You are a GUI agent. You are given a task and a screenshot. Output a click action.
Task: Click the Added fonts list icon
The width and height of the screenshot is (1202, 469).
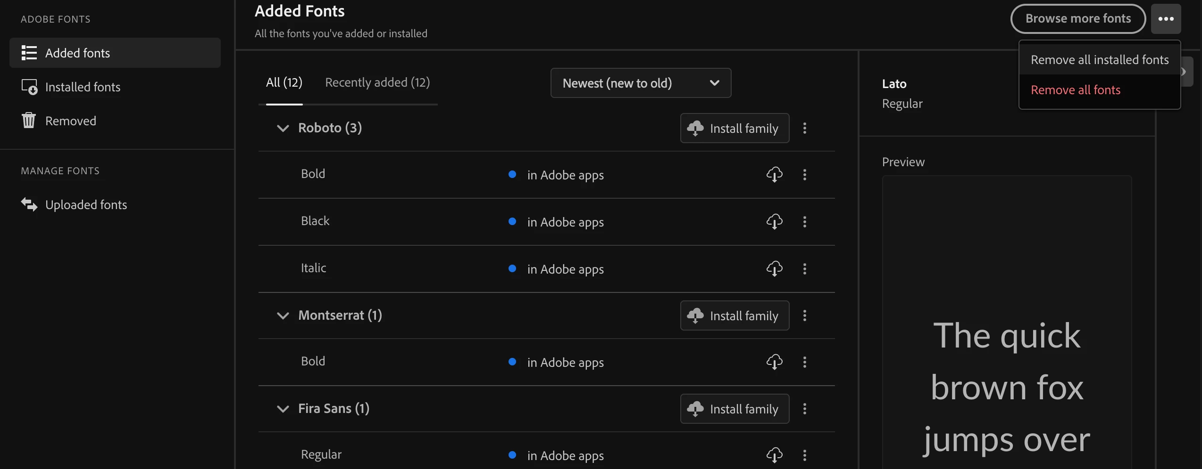(x=29, y=53)
